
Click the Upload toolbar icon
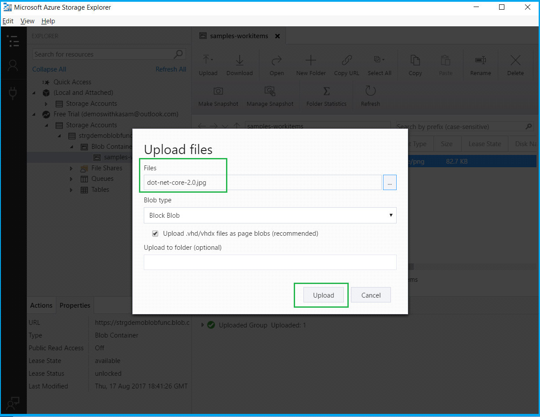208,60
